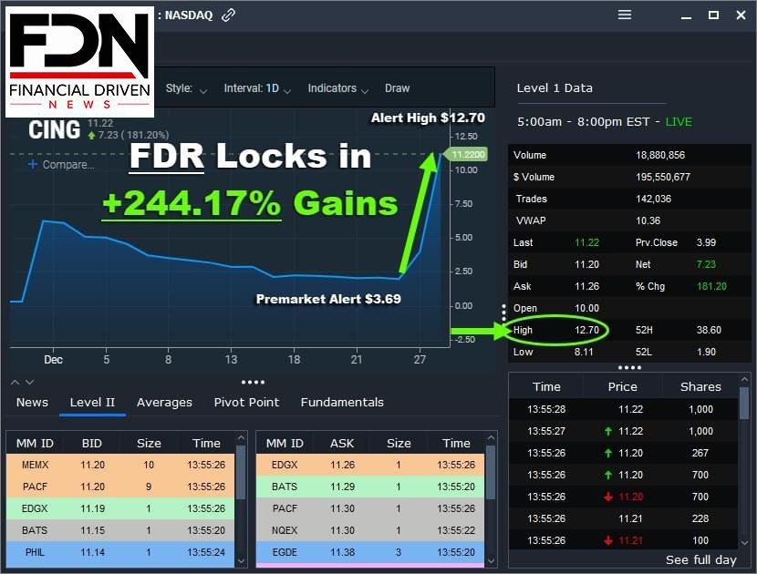
Task: Click the High value 12.70
Action: point(586,330)
